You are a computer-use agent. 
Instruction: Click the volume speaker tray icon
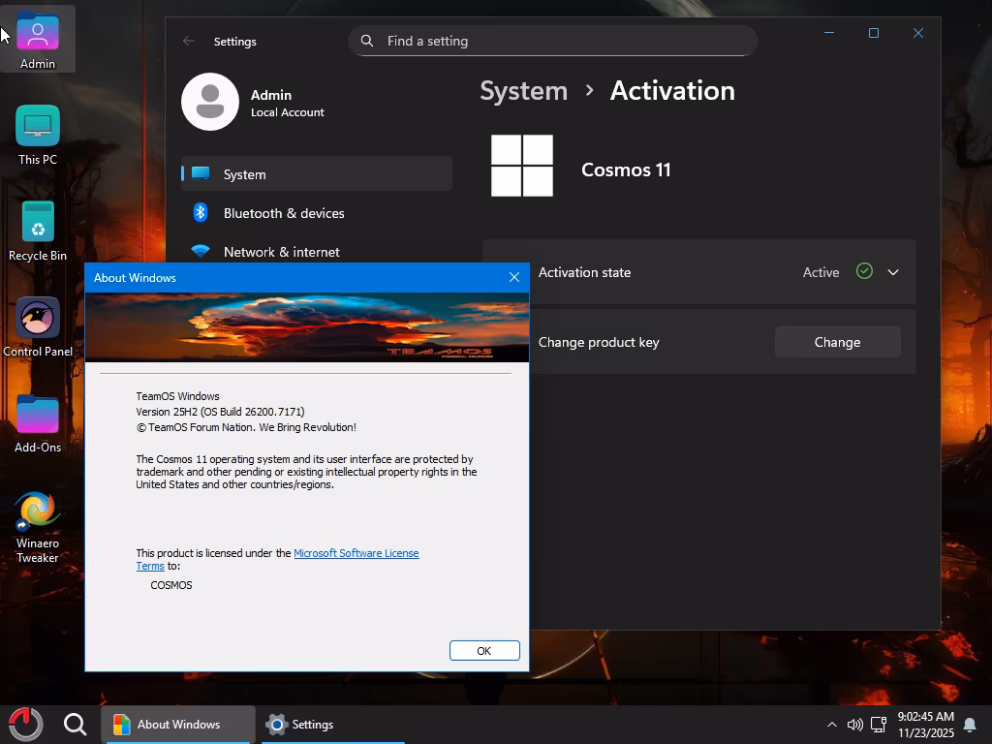tap(854, 725)
